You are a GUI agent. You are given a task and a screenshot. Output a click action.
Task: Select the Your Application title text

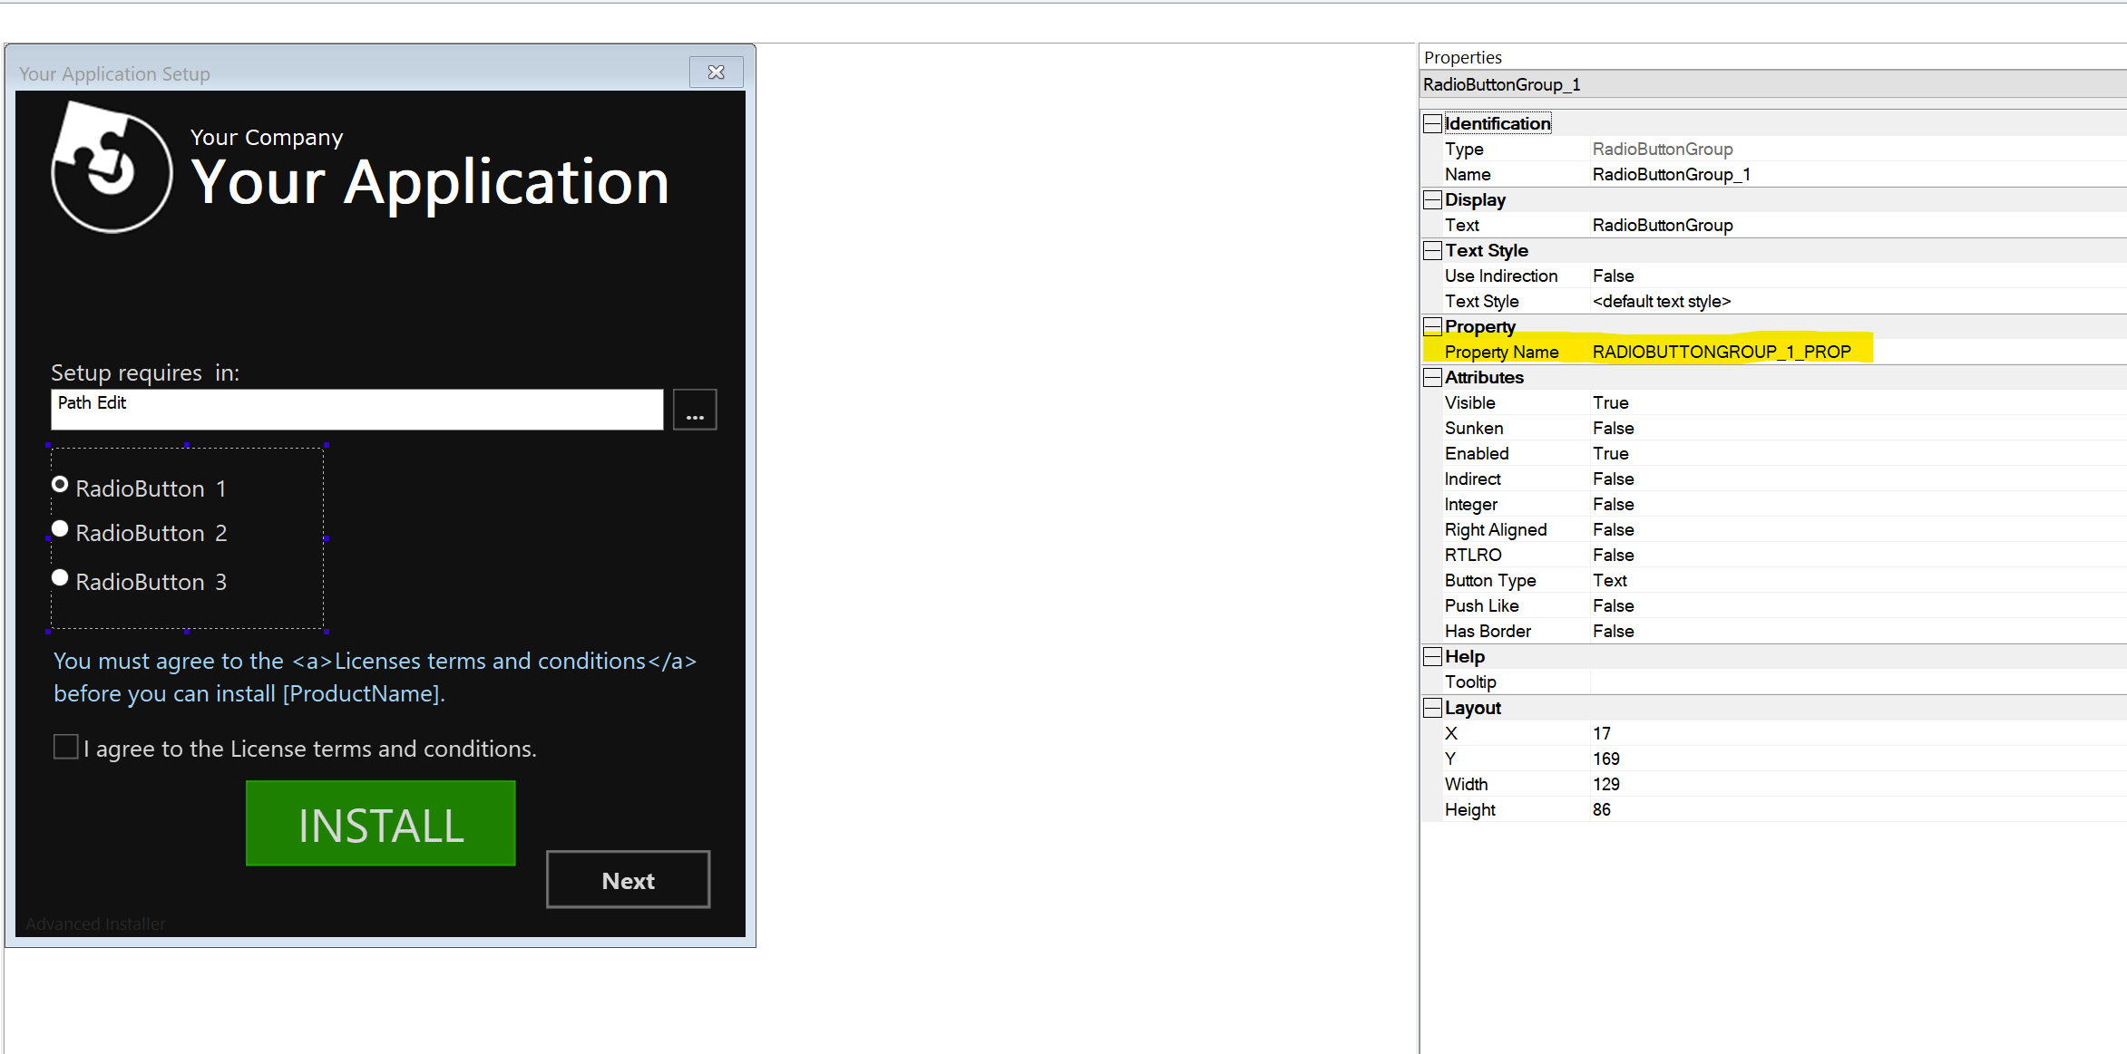(x=430, y=184)
